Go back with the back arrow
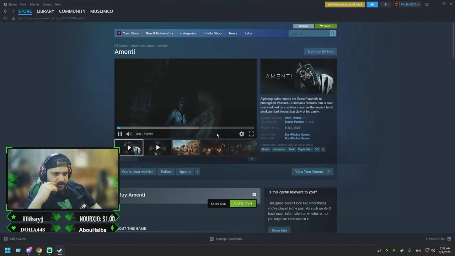The width and height of the screenshot is (455, 256). click(x=5, y=11)
